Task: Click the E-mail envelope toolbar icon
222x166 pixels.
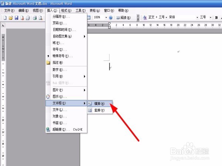Action: click(x=28, y=18)
